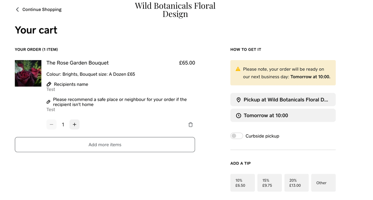Click the yellow warning triangle icon
The image size is (373, 200).
[238, 69]
